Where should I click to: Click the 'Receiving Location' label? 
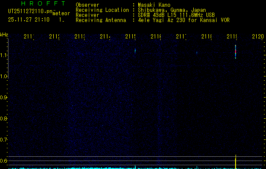[x=102, y=10]
